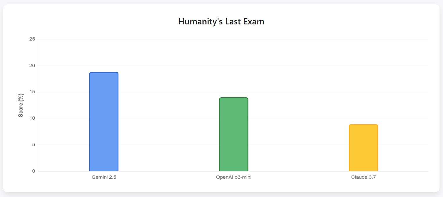The image size is (443, 197).
Task: Select the green OpenAI o3-mini bar
Action: 234,135
